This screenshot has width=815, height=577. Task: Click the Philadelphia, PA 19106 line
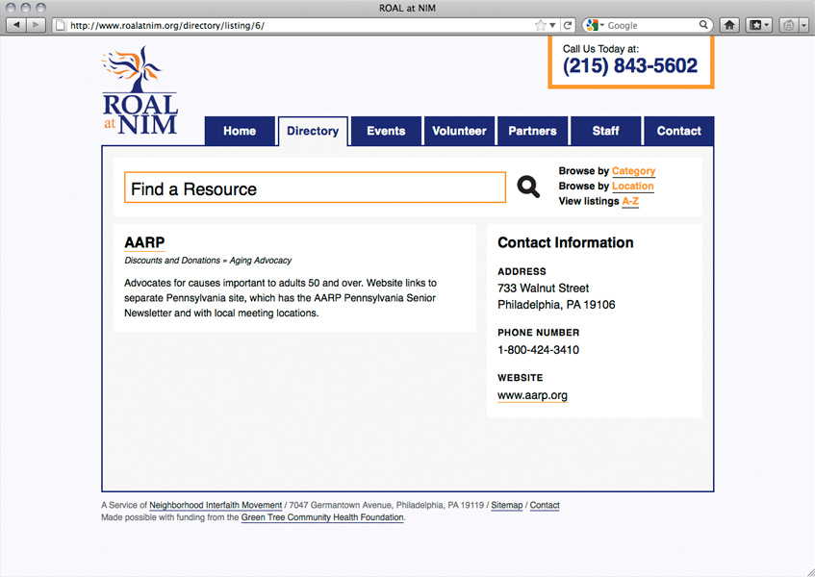(x=556, y=305)
